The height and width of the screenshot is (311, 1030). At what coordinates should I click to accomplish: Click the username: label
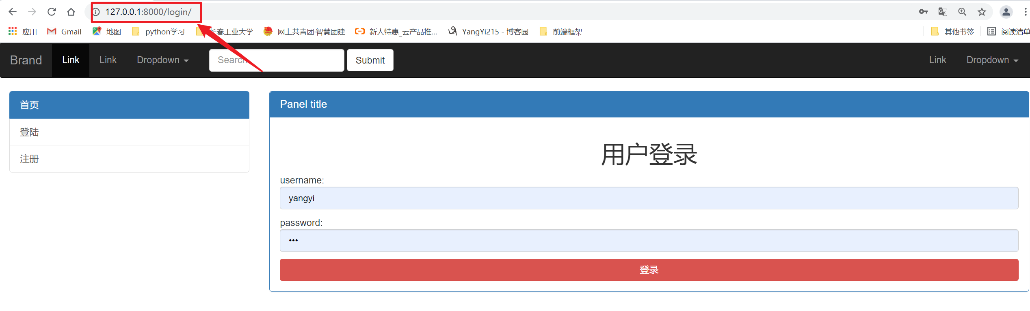pyautogui.click(x=302, y=180)
